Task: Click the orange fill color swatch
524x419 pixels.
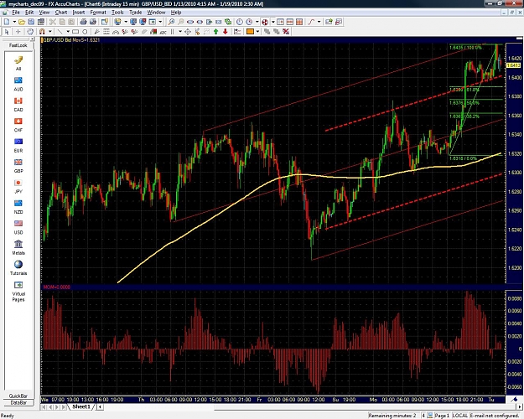Action: click(x=250, y=32)
